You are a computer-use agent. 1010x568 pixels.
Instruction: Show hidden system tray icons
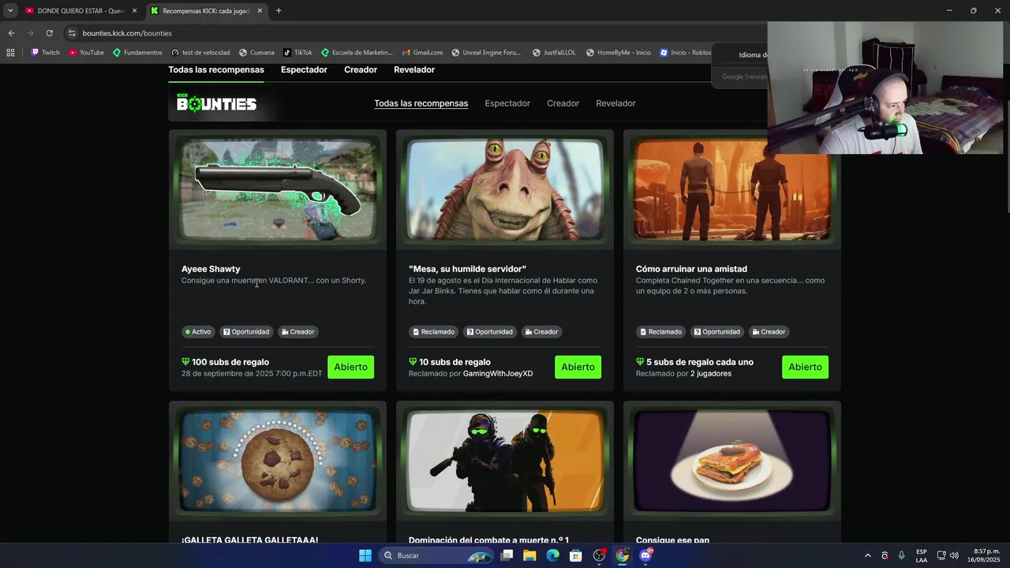point(868,555)
